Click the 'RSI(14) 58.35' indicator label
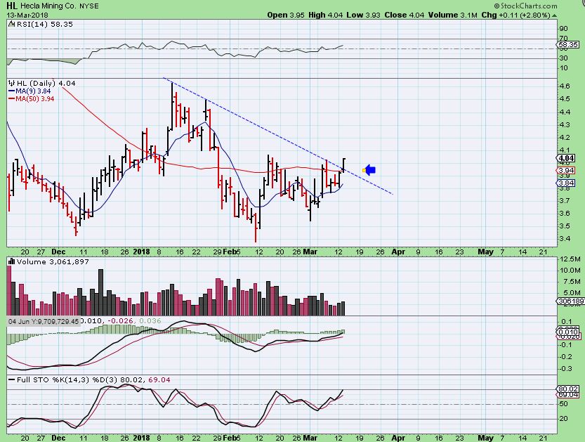The image size is (585, 442). (44, 25)
